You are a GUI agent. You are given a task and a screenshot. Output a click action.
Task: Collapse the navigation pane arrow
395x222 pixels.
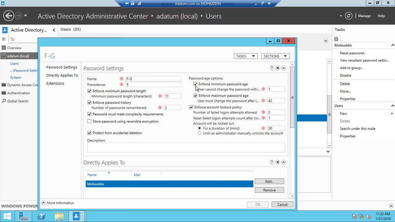pos(54,30)
